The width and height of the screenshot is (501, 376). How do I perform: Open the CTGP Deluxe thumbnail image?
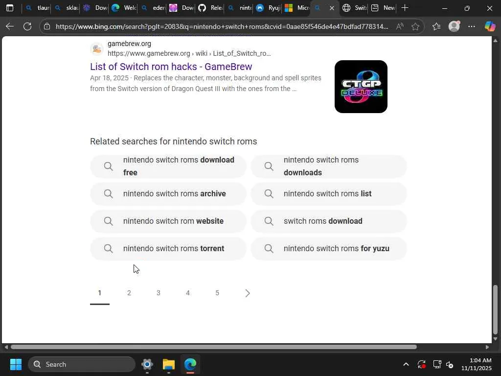tap(361, 87)
